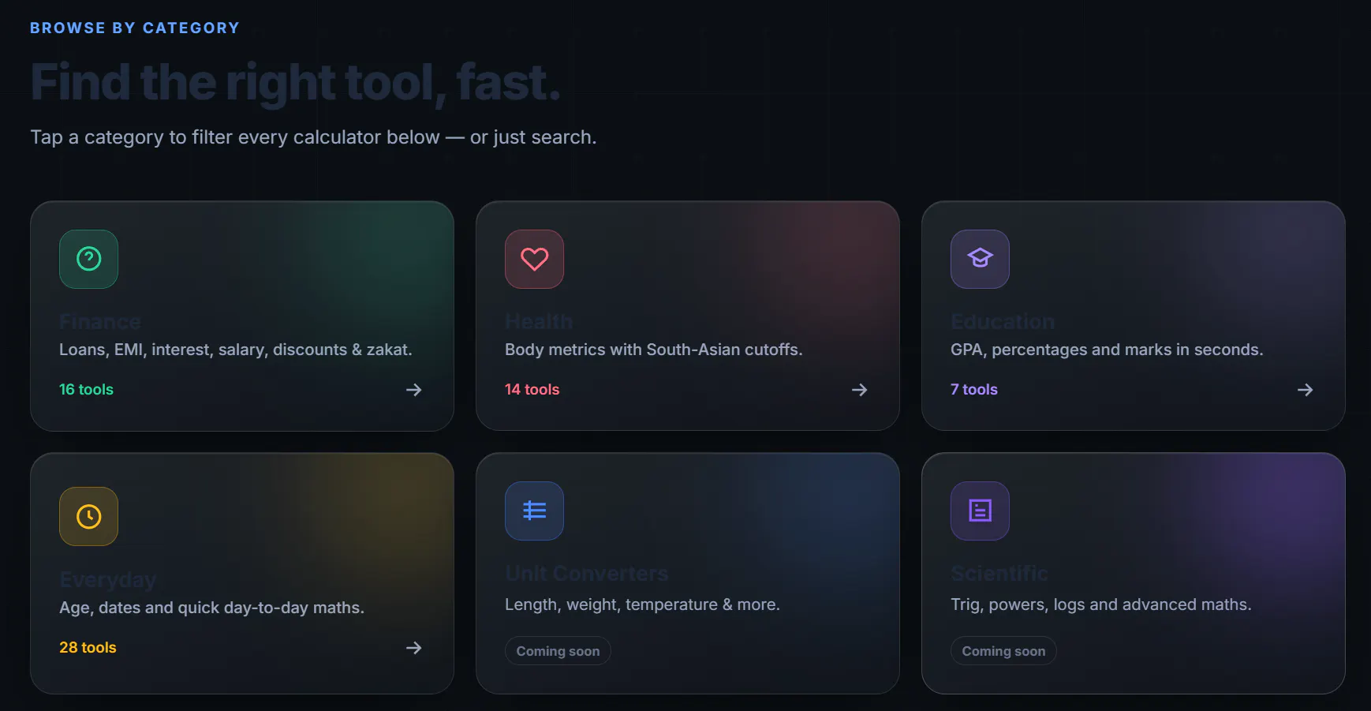Click the arrow on the Education card
1371x711 pixels.
click(1305, 390)
